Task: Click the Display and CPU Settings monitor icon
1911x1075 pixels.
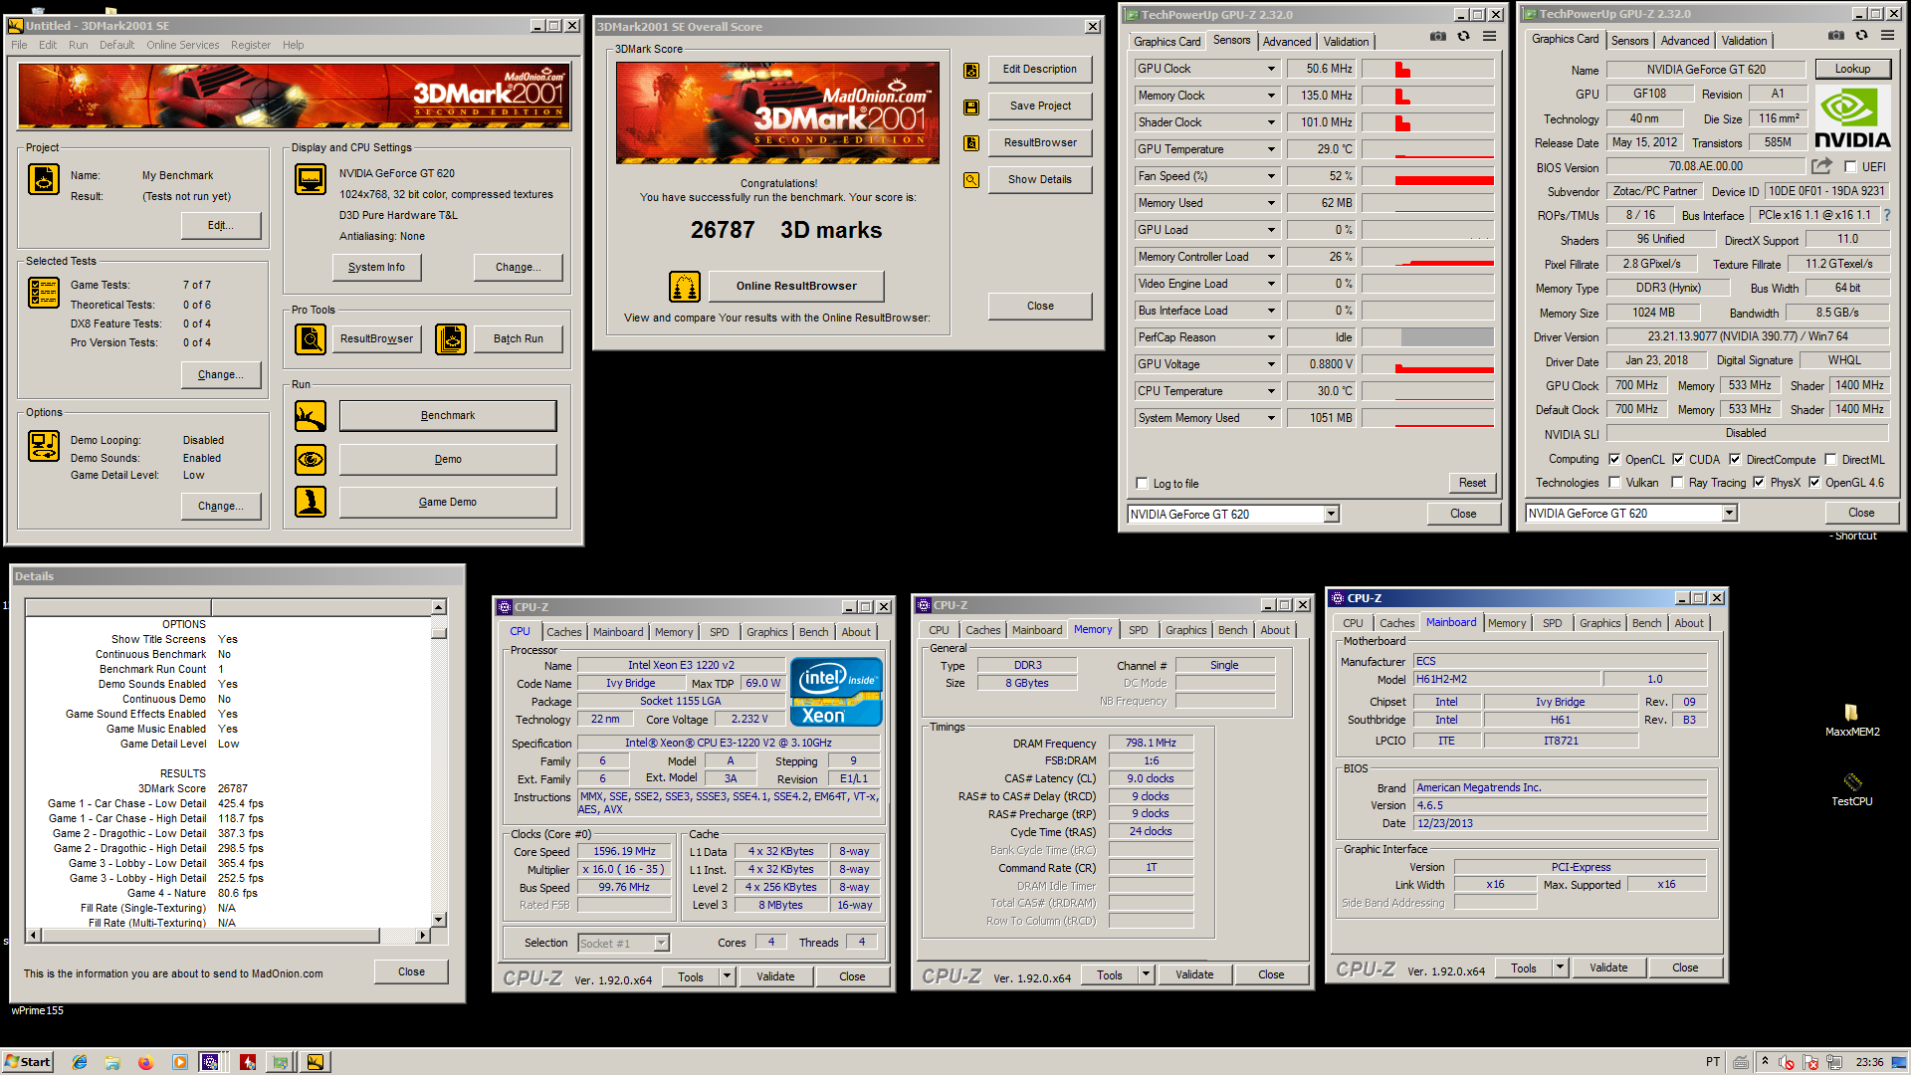Action: (x=311, y=179)
